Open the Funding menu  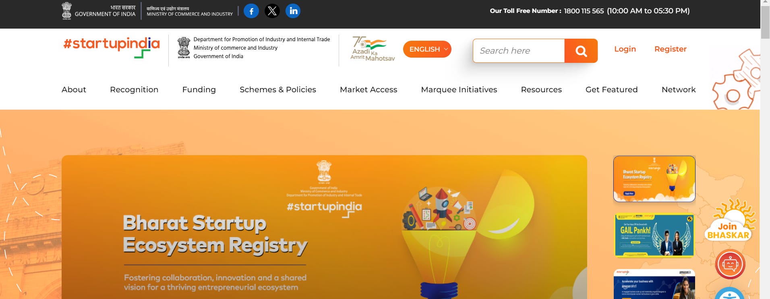pyautogui.click(x=199, y=89)
